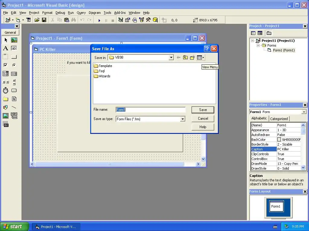Viewport: 309px width, 231px height.
Task: Collapse the Forms folder node
Action: 258,45
